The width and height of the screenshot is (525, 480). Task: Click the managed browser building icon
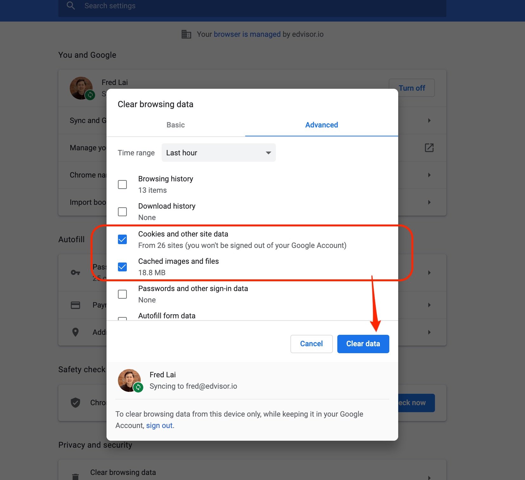coord(186,34)
